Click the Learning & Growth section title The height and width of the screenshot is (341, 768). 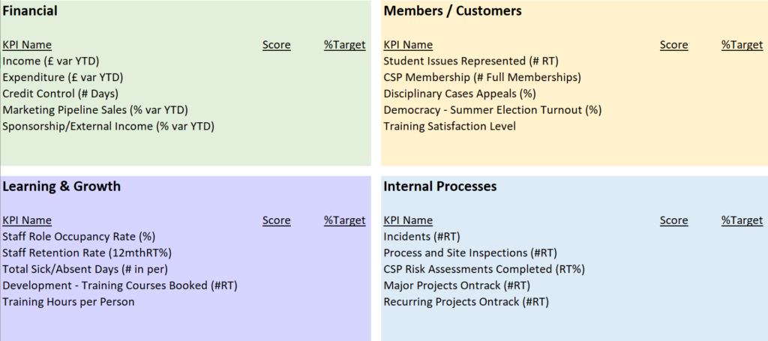61,186
